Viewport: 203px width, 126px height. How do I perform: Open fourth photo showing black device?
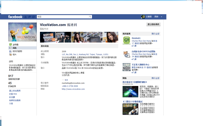(x=95, y=37)
